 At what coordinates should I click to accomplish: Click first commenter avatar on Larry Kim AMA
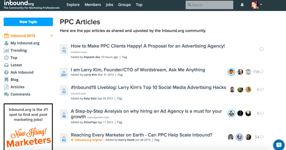coord(231,72)
